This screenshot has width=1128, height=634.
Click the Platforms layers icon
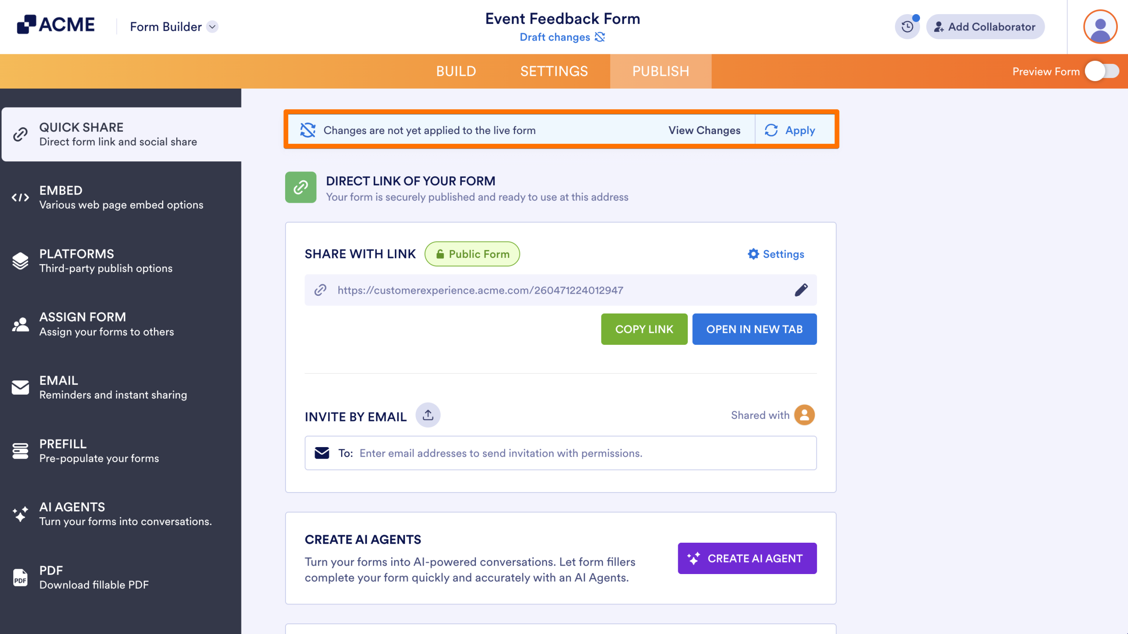click(x=20, y=260)
